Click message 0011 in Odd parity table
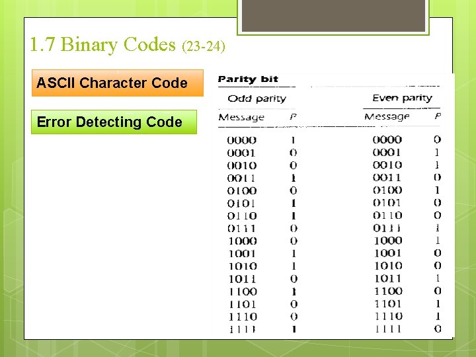The height and width of the screenshot is (357, 476). pyautogui.click(x=241, y=178)
